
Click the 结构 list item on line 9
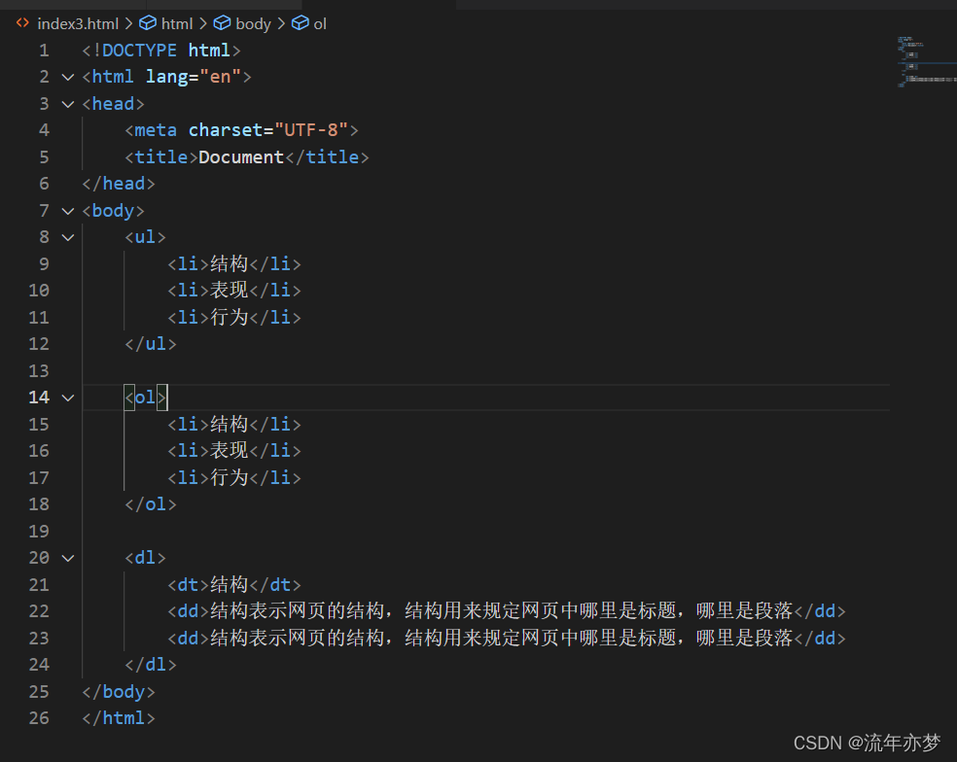pyautogui.click(x=234, y=263)
